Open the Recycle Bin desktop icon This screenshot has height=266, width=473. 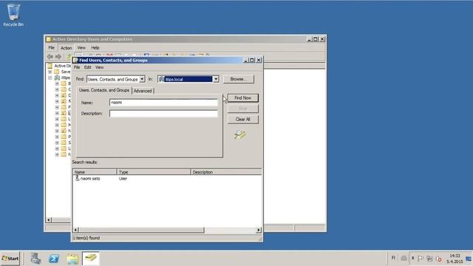pos(13,15)
